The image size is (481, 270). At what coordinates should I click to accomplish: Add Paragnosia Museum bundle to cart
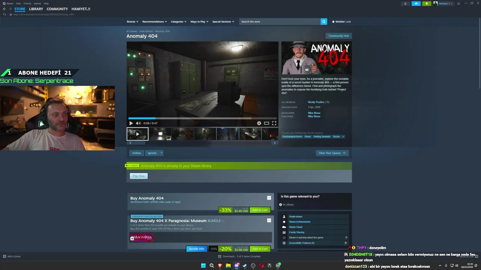click(260, 249)
